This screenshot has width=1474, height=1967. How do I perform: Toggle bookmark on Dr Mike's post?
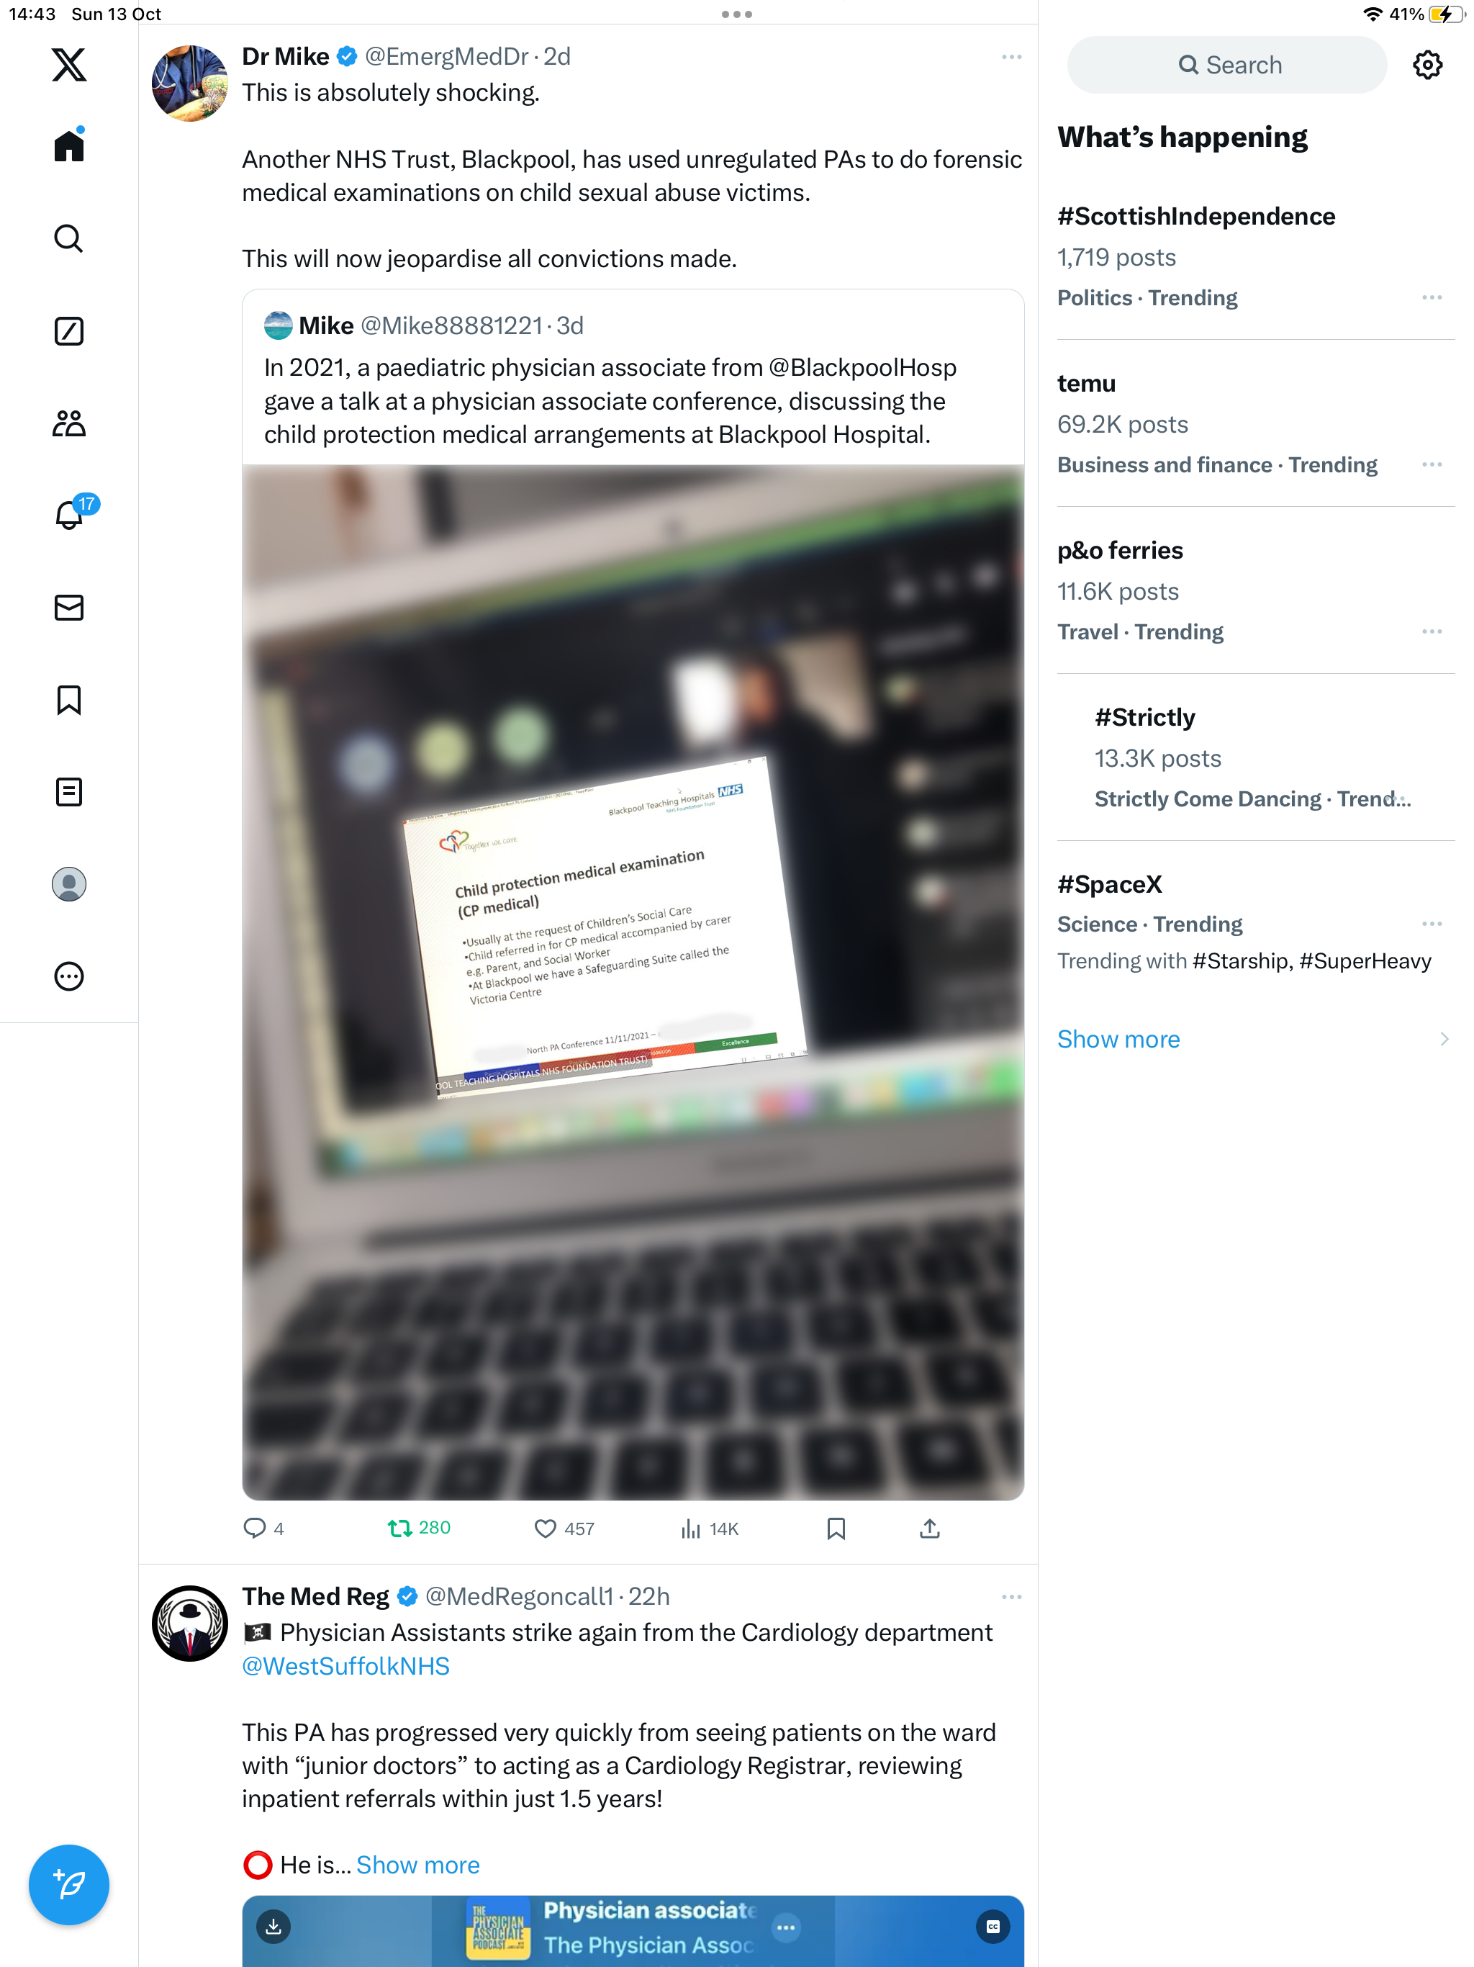coord(836,1528)
